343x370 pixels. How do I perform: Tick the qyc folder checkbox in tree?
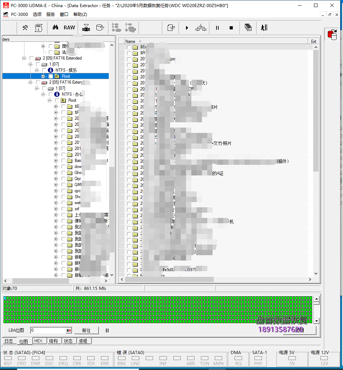[x=63, y=191]
